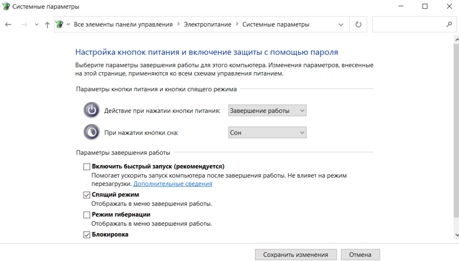Go up one level with up arrow
This screenshot has width=459, height=261.
click(x=47, y=25)
